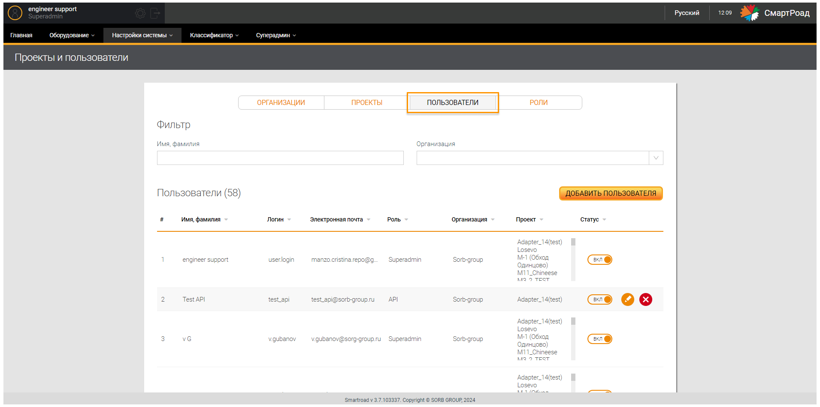This screenshot has width=820, height=407.
Task: Change language via Русский
Action: (x=687, y=13)
